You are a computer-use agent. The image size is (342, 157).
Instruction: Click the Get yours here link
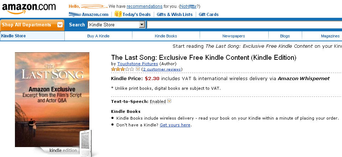tap(175, 125)
